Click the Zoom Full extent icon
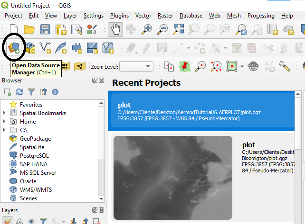305x224 pixels. (x=178, y=29)
